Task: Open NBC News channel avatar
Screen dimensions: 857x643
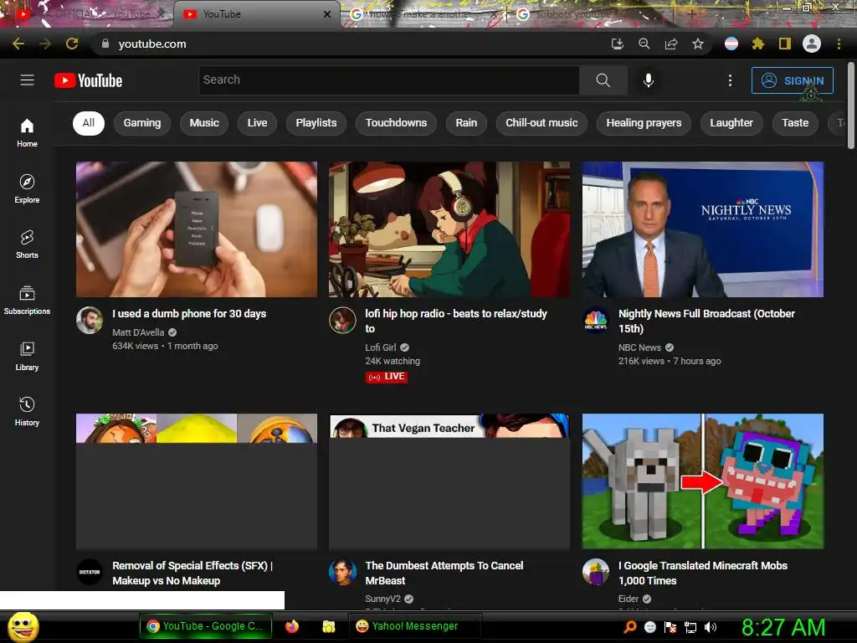Action: tap(596, 321)
